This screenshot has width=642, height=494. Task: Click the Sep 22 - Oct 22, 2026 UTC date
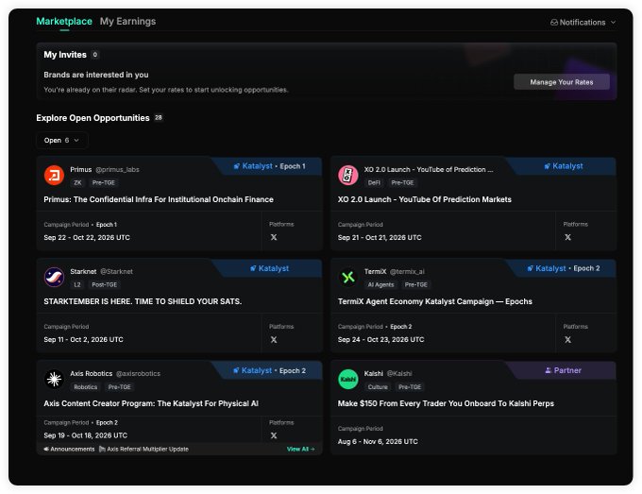[x=87, y=238]
